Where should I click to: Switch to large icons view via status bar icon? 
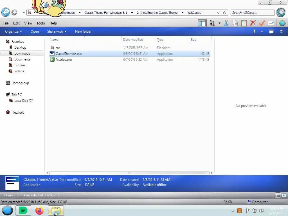click(x=284, y=195)
